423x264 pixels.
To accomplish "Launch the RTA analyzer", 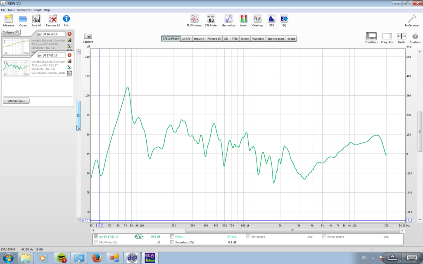I will click(271, 21).
